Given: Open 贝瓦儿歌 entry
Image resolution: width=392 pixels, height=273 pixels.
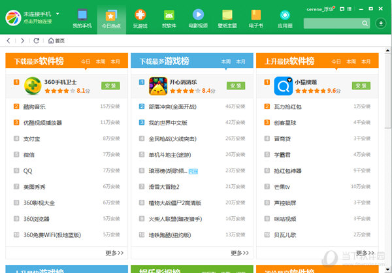Looking at the screenshot, I should click(285, 235).
